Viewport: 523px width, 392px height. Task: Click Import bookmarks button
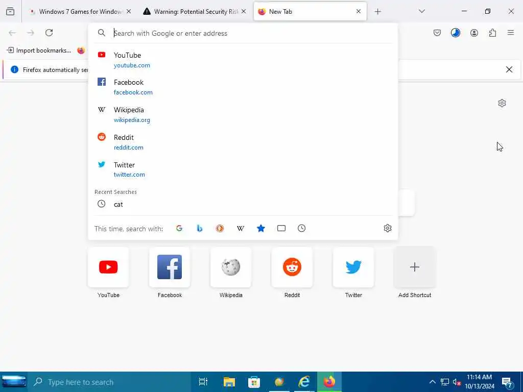pos(39,51)
